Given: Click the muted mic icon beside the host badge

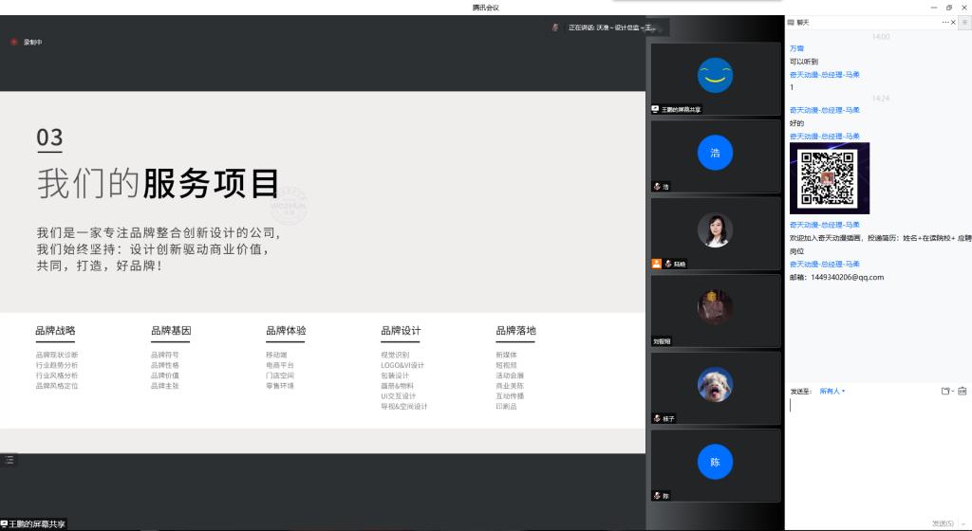Looking at the screenshot, I should pos(668,264).
